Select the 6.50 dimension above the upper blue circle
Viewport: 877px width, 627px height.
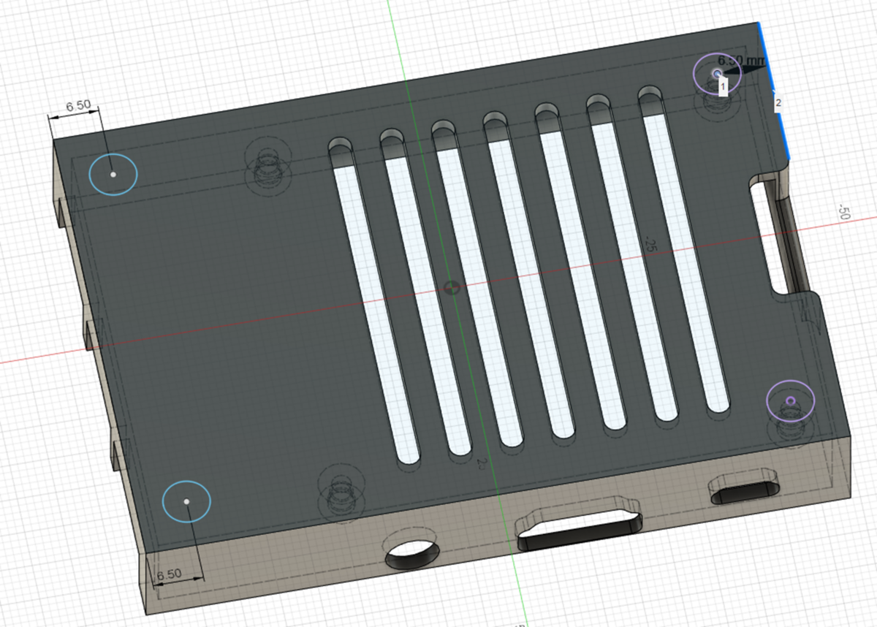tap(78, 106)
